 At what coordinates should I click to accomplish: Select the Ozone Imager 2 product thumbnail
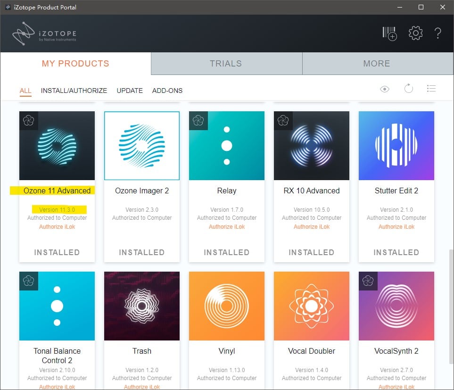click(x=142, y=146)
